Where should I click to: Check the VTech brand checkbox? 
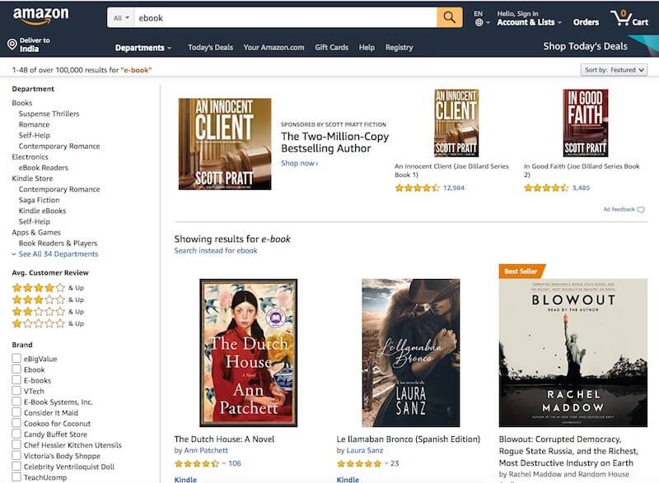(16, 391)
